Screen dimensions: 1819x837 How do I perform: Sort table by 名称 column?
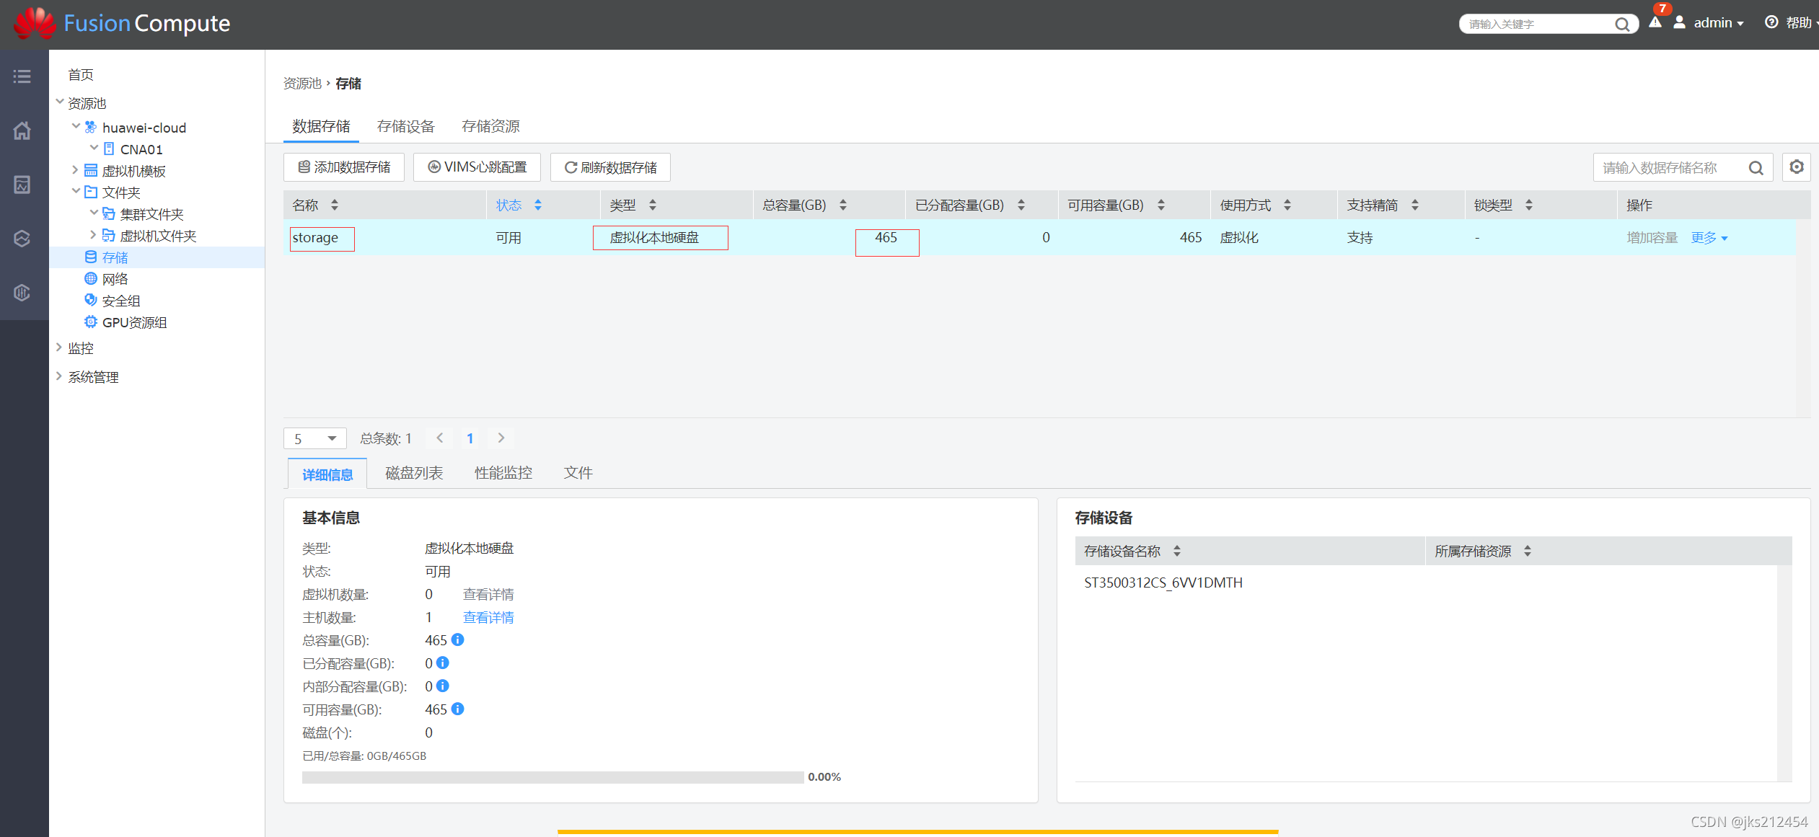335,205
